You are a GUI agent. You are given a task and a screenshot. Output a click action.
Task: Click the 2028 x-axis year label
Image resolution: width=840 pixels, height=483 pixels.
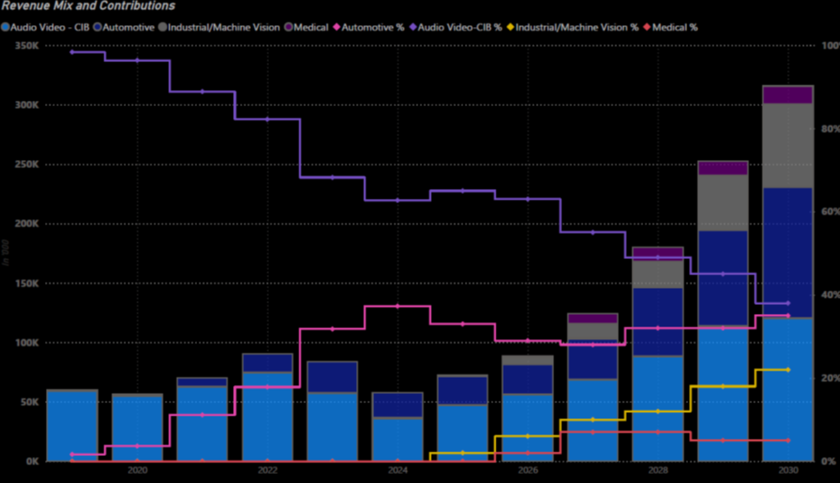pyautogui.click(x=657, y=470)
